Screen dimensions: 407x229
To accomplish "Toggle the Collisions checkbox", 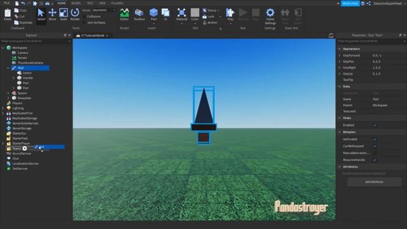I will click(84, 17).
